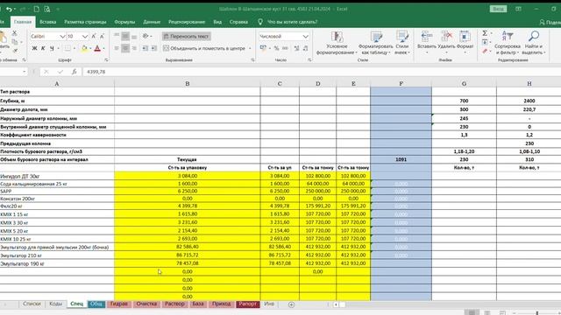Switch to the Разметка страницы tab

coord(85,22)
